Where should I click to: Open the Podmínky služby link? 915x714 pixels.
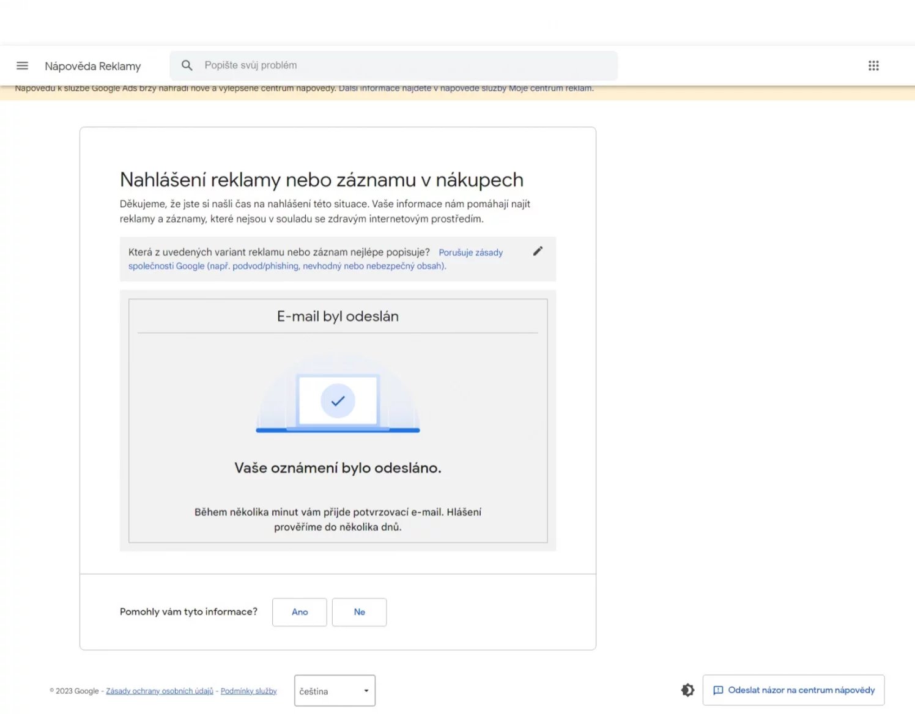pos(248,691)
